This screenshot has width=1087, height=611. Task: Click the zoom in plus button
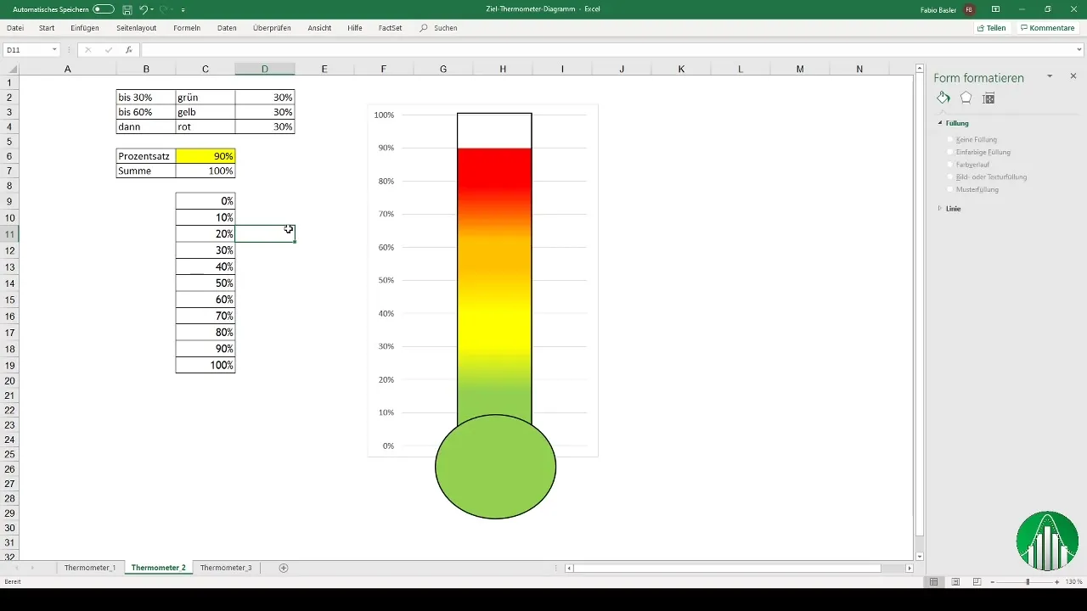click(1056, 582)
